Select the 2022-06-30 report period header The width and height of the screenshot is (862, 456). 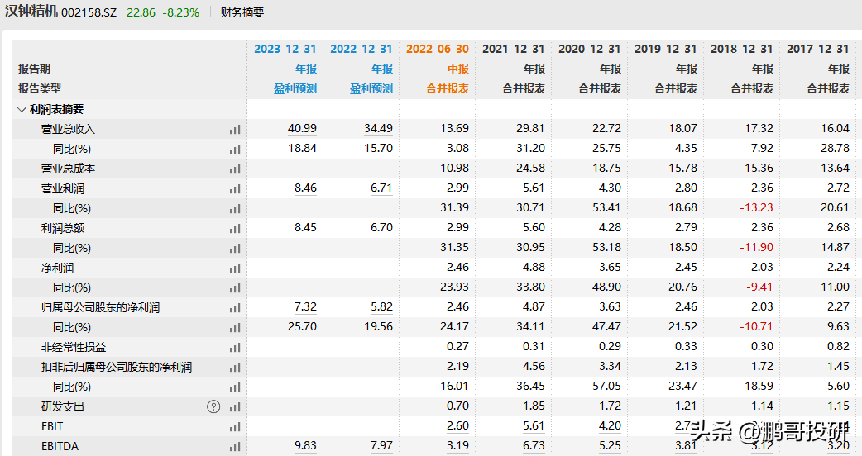tap(438, 49)
